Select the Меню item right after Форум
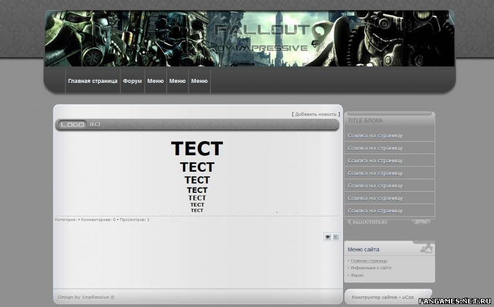This screenshot has width=494, height=307. click(155, 81)
